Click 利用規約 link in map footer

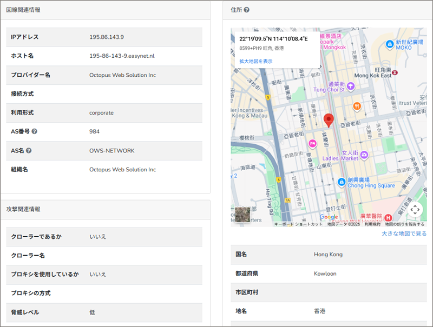tap(372, 224)
